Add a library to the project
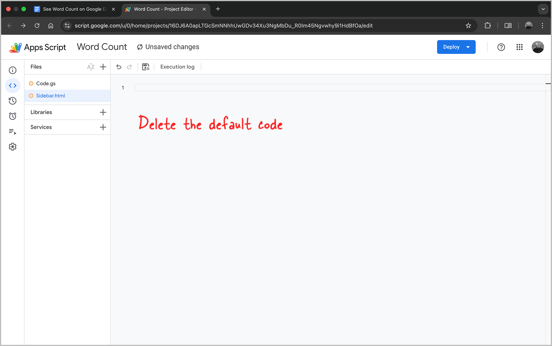This screenshot has width=552, height=346. 103,112
